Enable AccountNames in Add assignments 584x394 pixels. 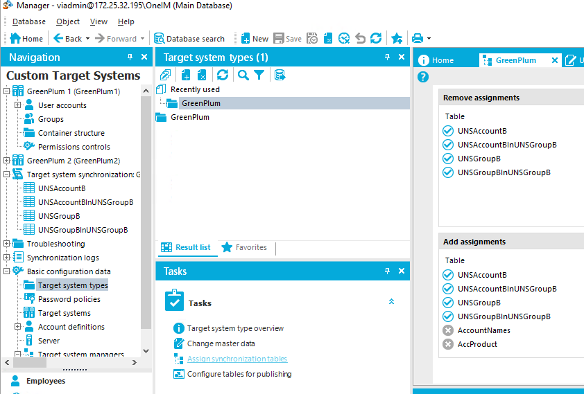448,330
